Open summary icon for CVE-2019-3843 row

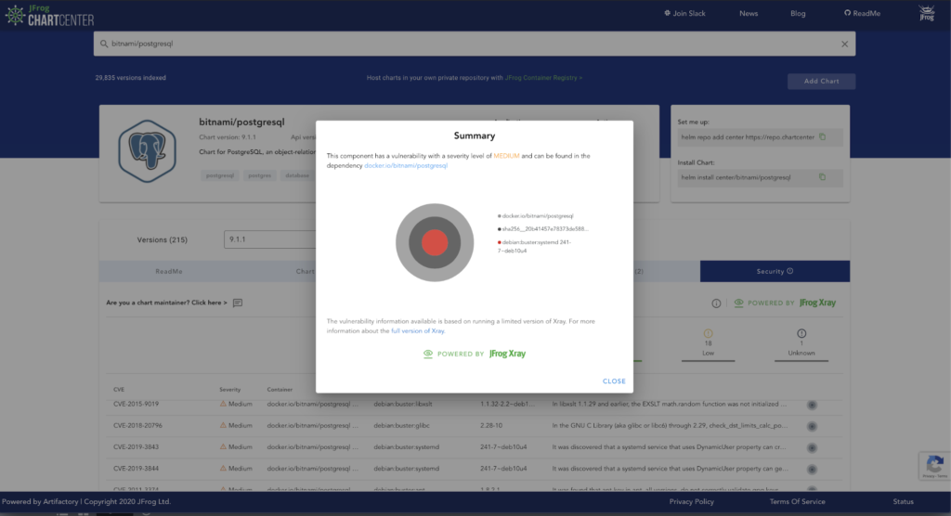click(x=812, y=446)
